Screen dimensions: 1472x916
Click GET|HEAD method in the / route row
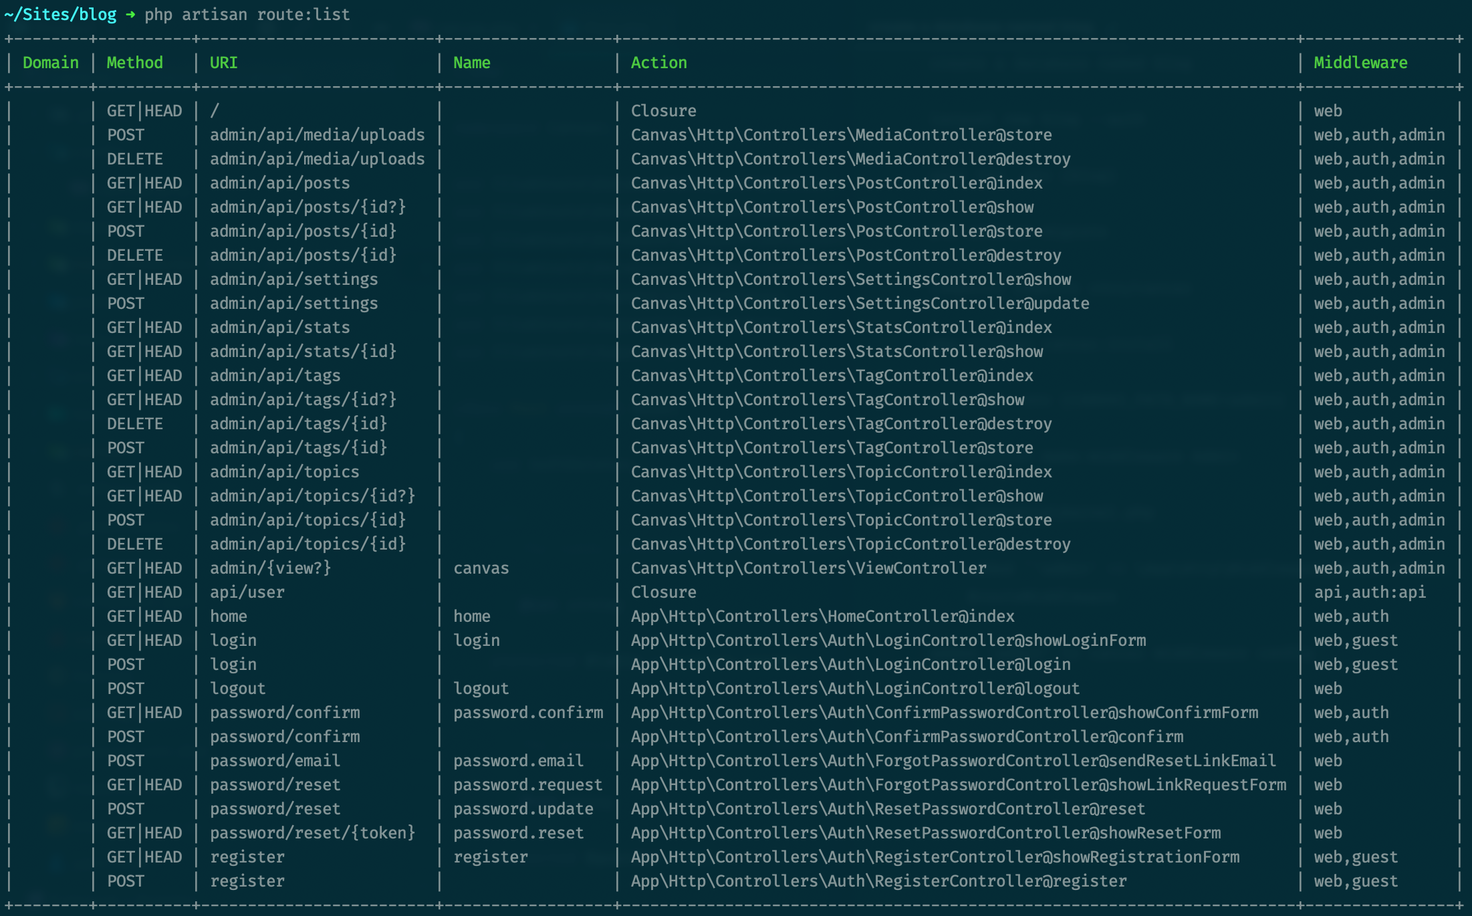pos(144,111)
